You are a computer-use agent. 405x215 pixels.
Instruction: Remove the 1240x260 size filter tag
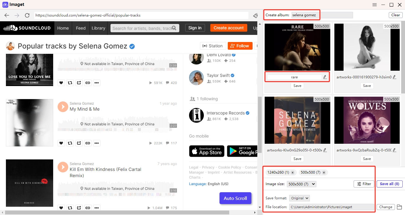click(292, 172)
